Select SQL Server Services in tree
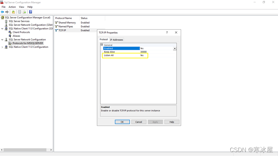Screen dimensions: 278x156 (19, 21)
